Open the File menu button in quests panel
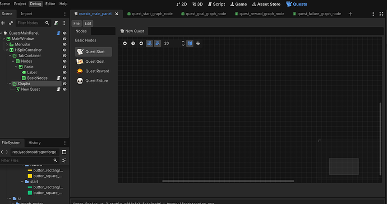The width and height of the screenshot is (387, 204). click(x=76, y=24)
